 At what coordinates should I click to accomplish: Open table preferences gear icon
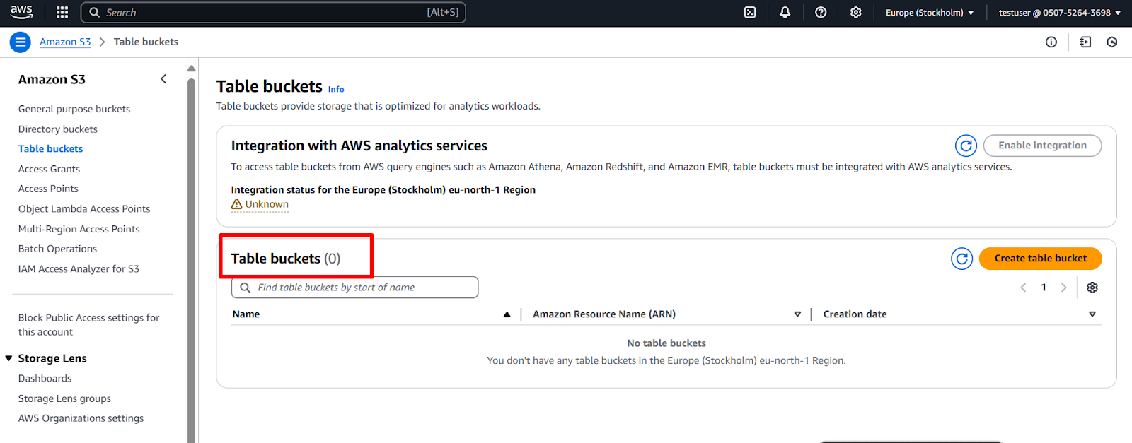point(1092,288)
